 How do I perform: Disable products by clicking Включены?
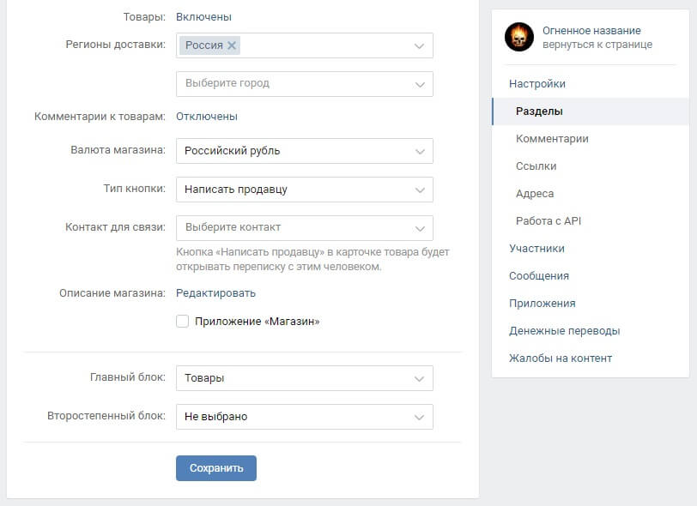[197, 15]
